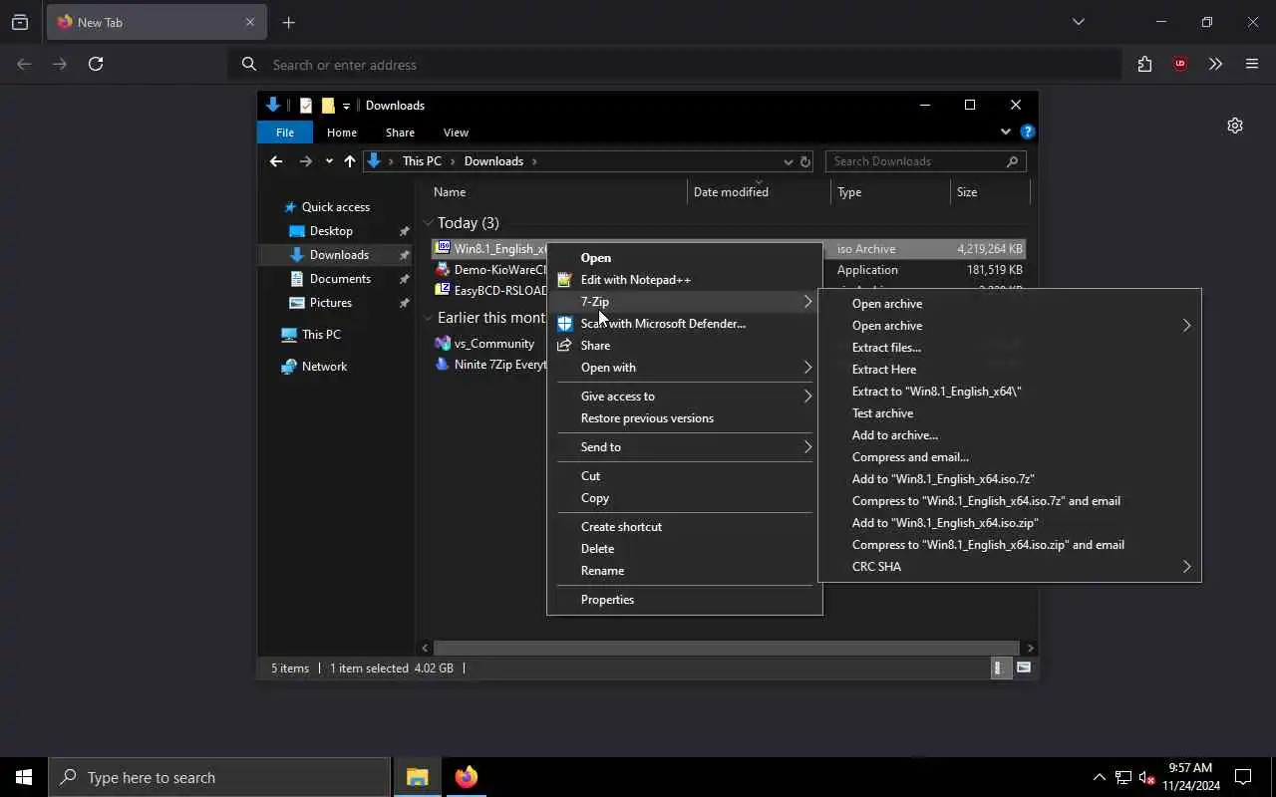Click the Windows taskbar search box
The image size is (1276, 797).
(219, 777)
